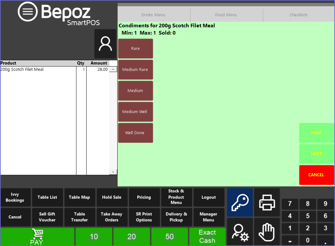
Task: Open the operator settings gear icon
Action: [x=240, y=232]
